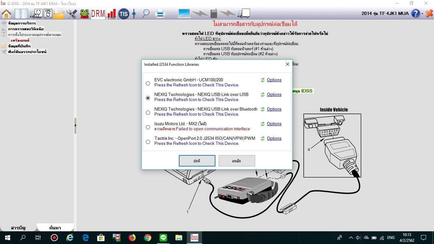Click the printer icon
Viewport: 434px width, 244px height.
point(160,14)
